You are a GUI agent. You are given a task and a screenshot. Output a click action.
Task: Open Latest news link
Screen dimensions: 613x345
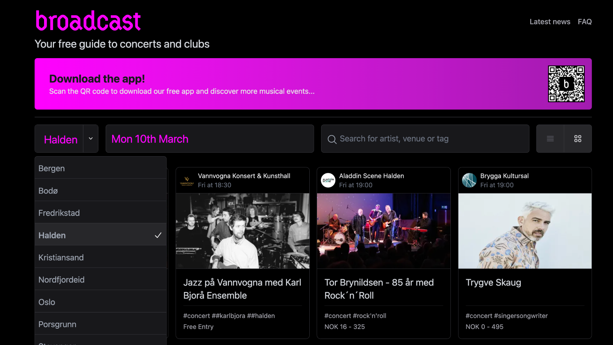point(550,22)
